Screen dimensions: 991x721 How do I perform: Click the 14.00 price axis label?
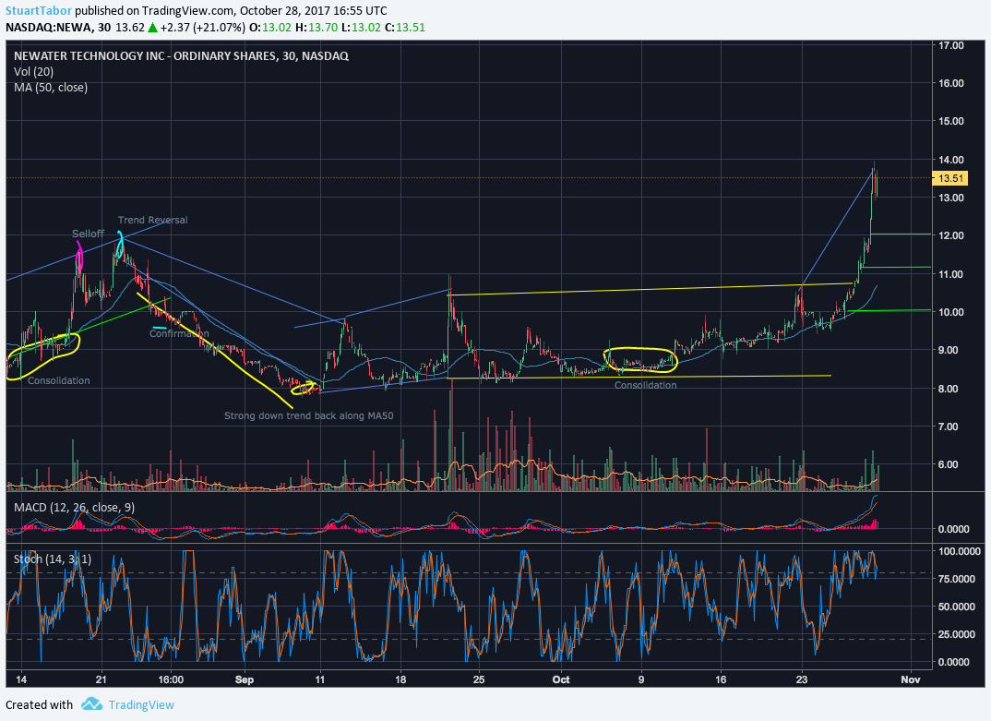[951, 160]
